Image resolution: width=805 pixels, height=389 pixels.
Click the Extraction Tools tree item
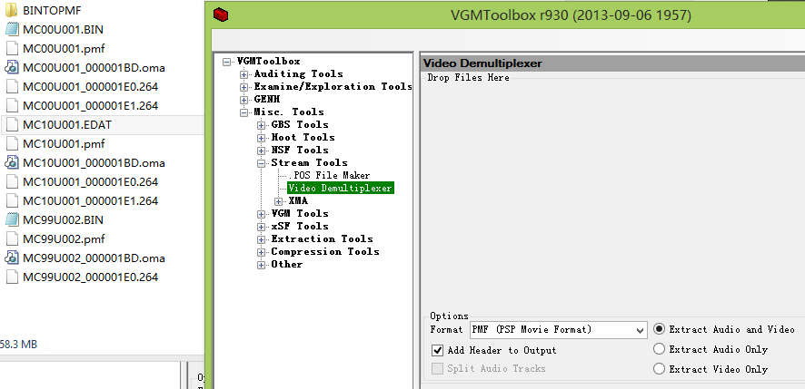(324, 239)
